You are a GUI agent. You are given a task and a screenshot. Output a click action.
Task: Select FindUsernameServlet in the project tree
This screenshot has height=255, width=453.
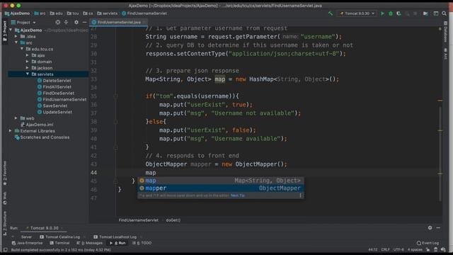click(x=62, y=99)
